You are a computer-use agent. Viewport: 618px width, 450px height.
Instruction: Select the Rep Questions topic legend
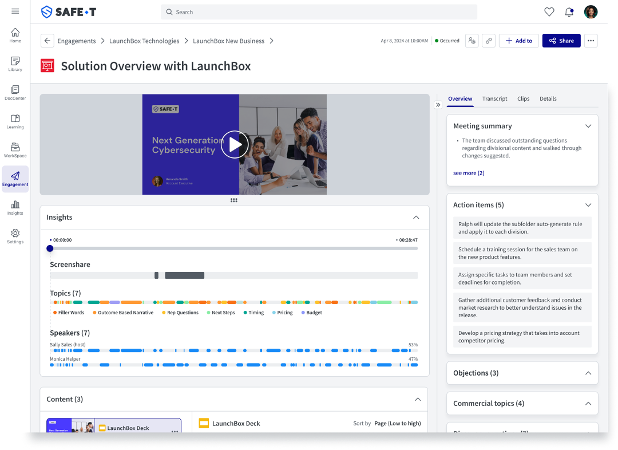tap(180, 313)
